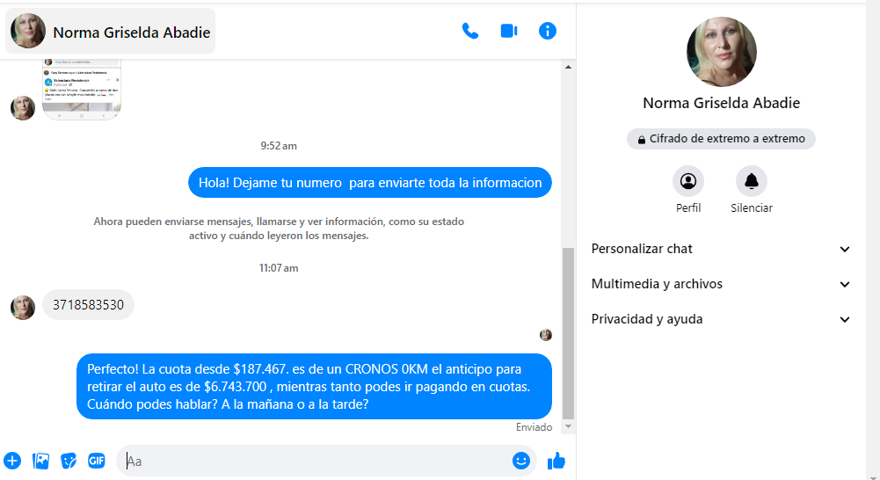Click Norma Griselda Abadie's name in chat header

click(x=132, y=33)
